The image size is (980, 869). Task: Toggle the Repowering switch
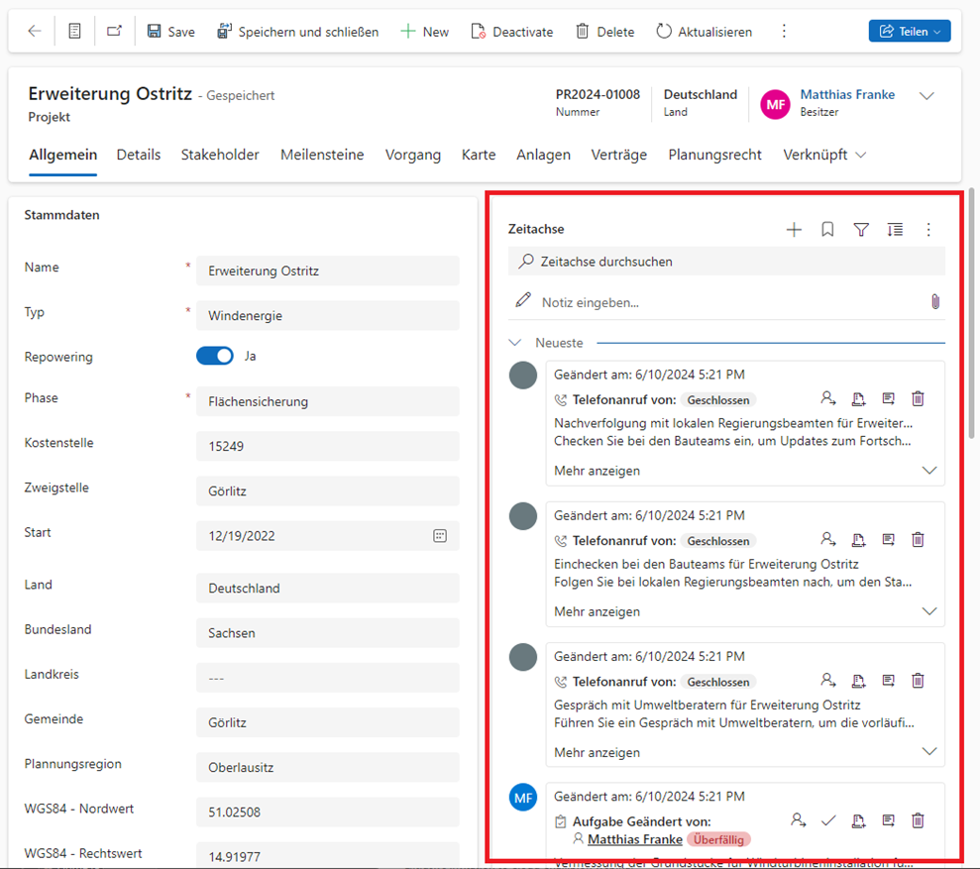215,356
